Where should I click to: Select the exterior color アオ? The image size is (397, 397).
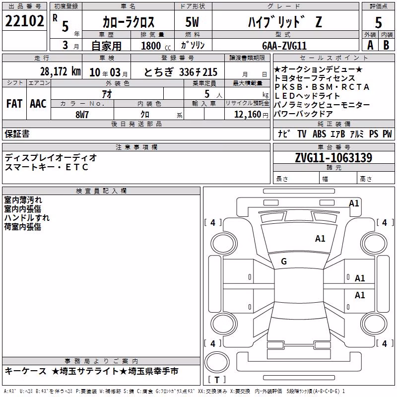107,94
